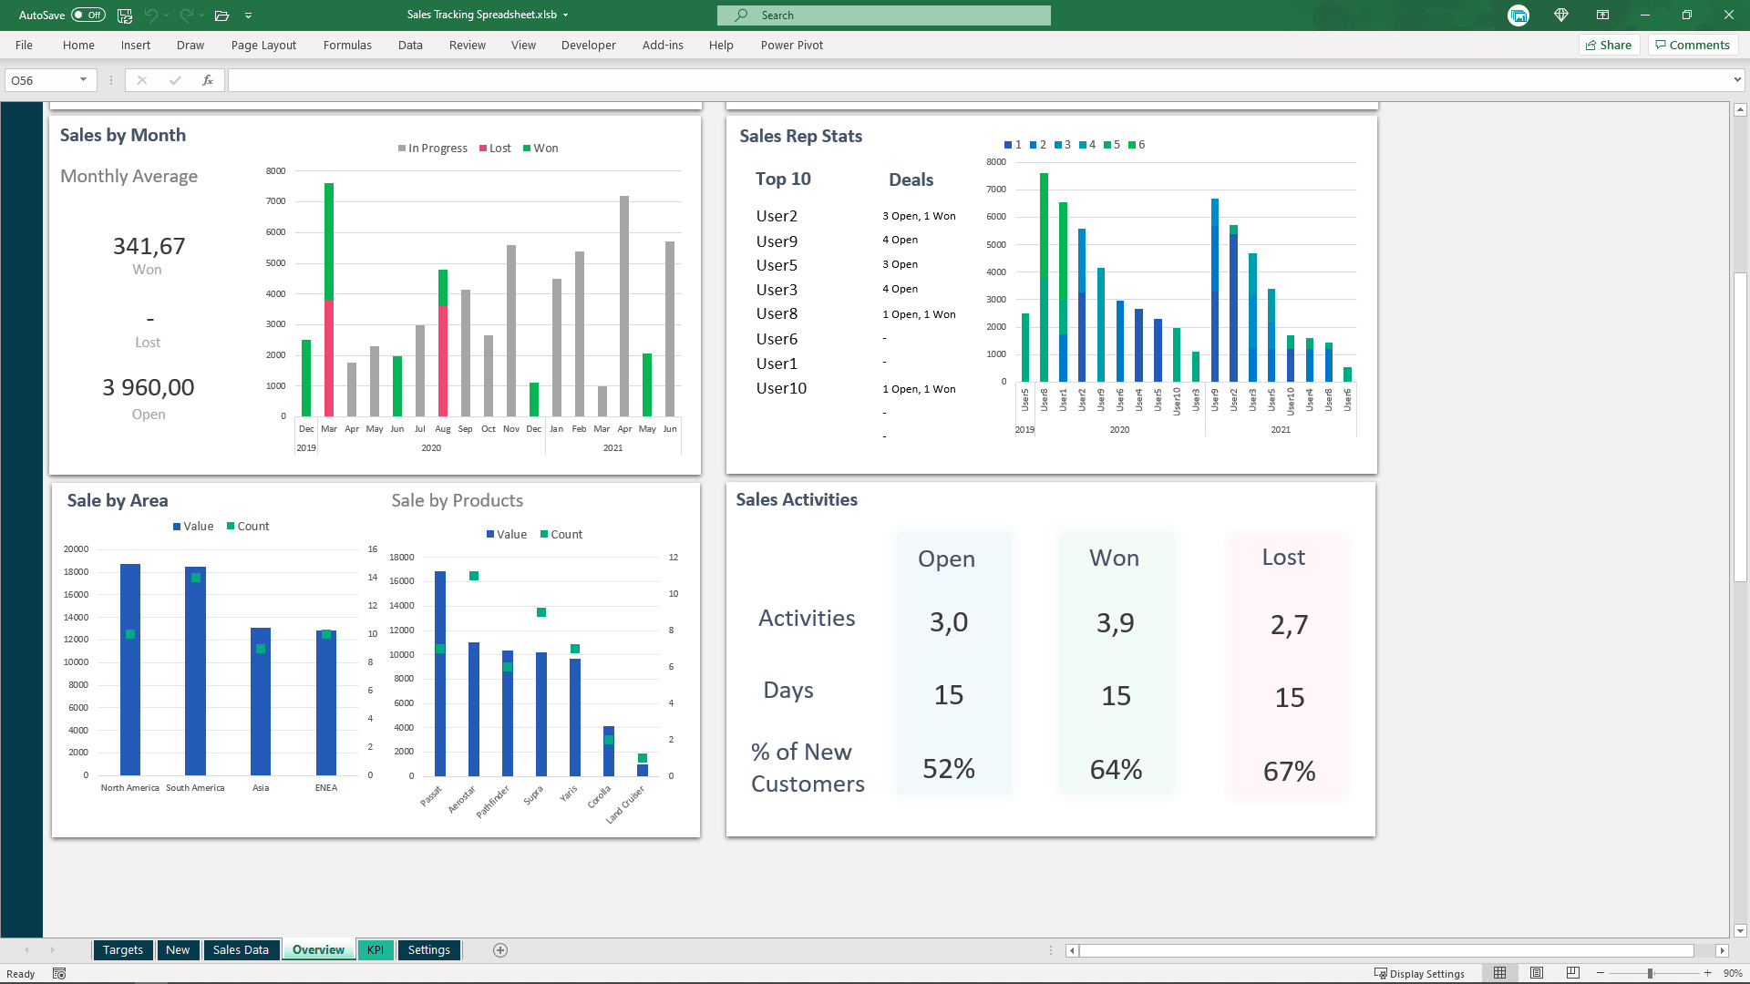1750x984 pixels.
Task: Click the Undo arrow icon
Action: point(151,15)
